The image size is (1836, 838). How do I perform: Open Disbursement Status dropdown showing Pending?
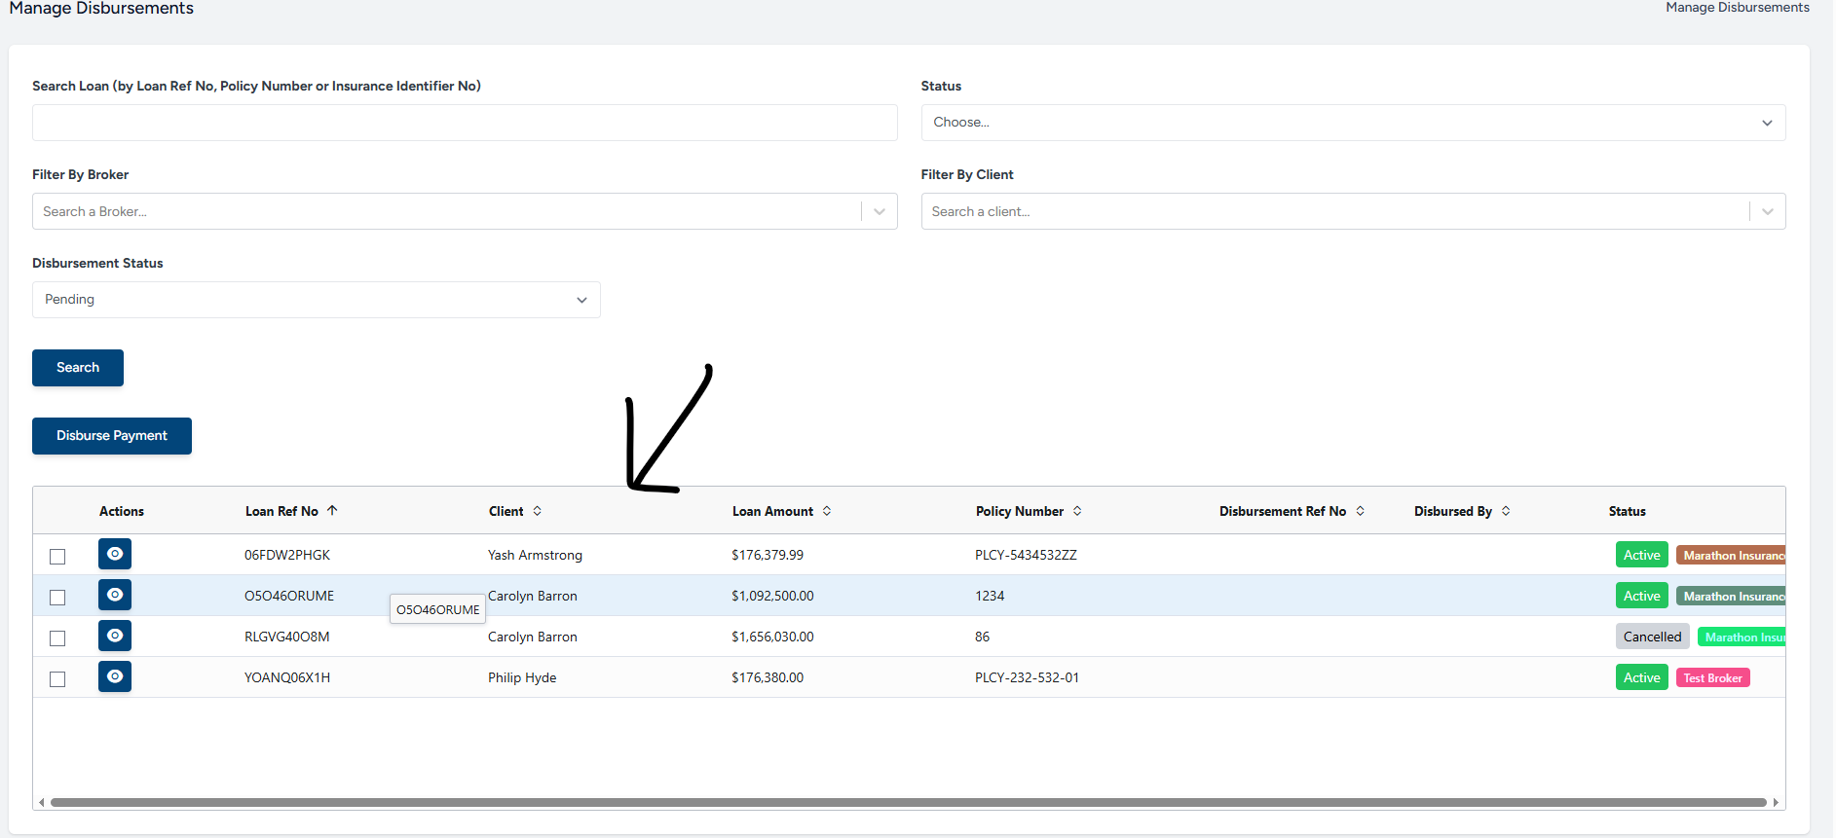[x=316, y=300]
